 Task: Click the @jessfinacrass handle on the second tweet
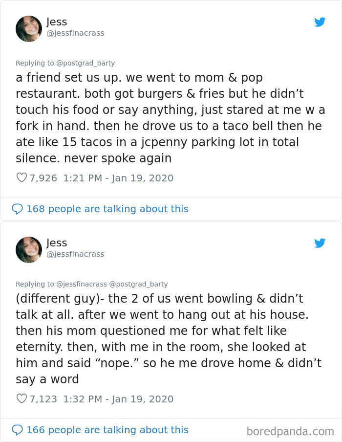75,254
